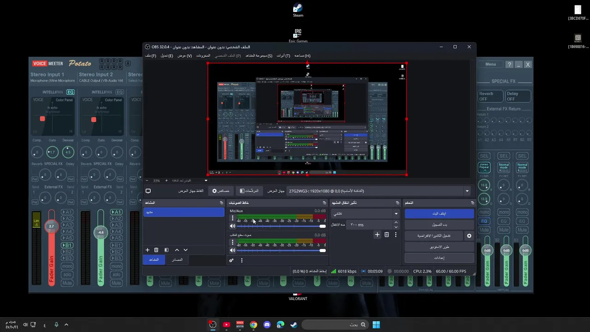Mute the desktop audio speaker icon
Screen dimensions: 590x332
pos(232,250)
